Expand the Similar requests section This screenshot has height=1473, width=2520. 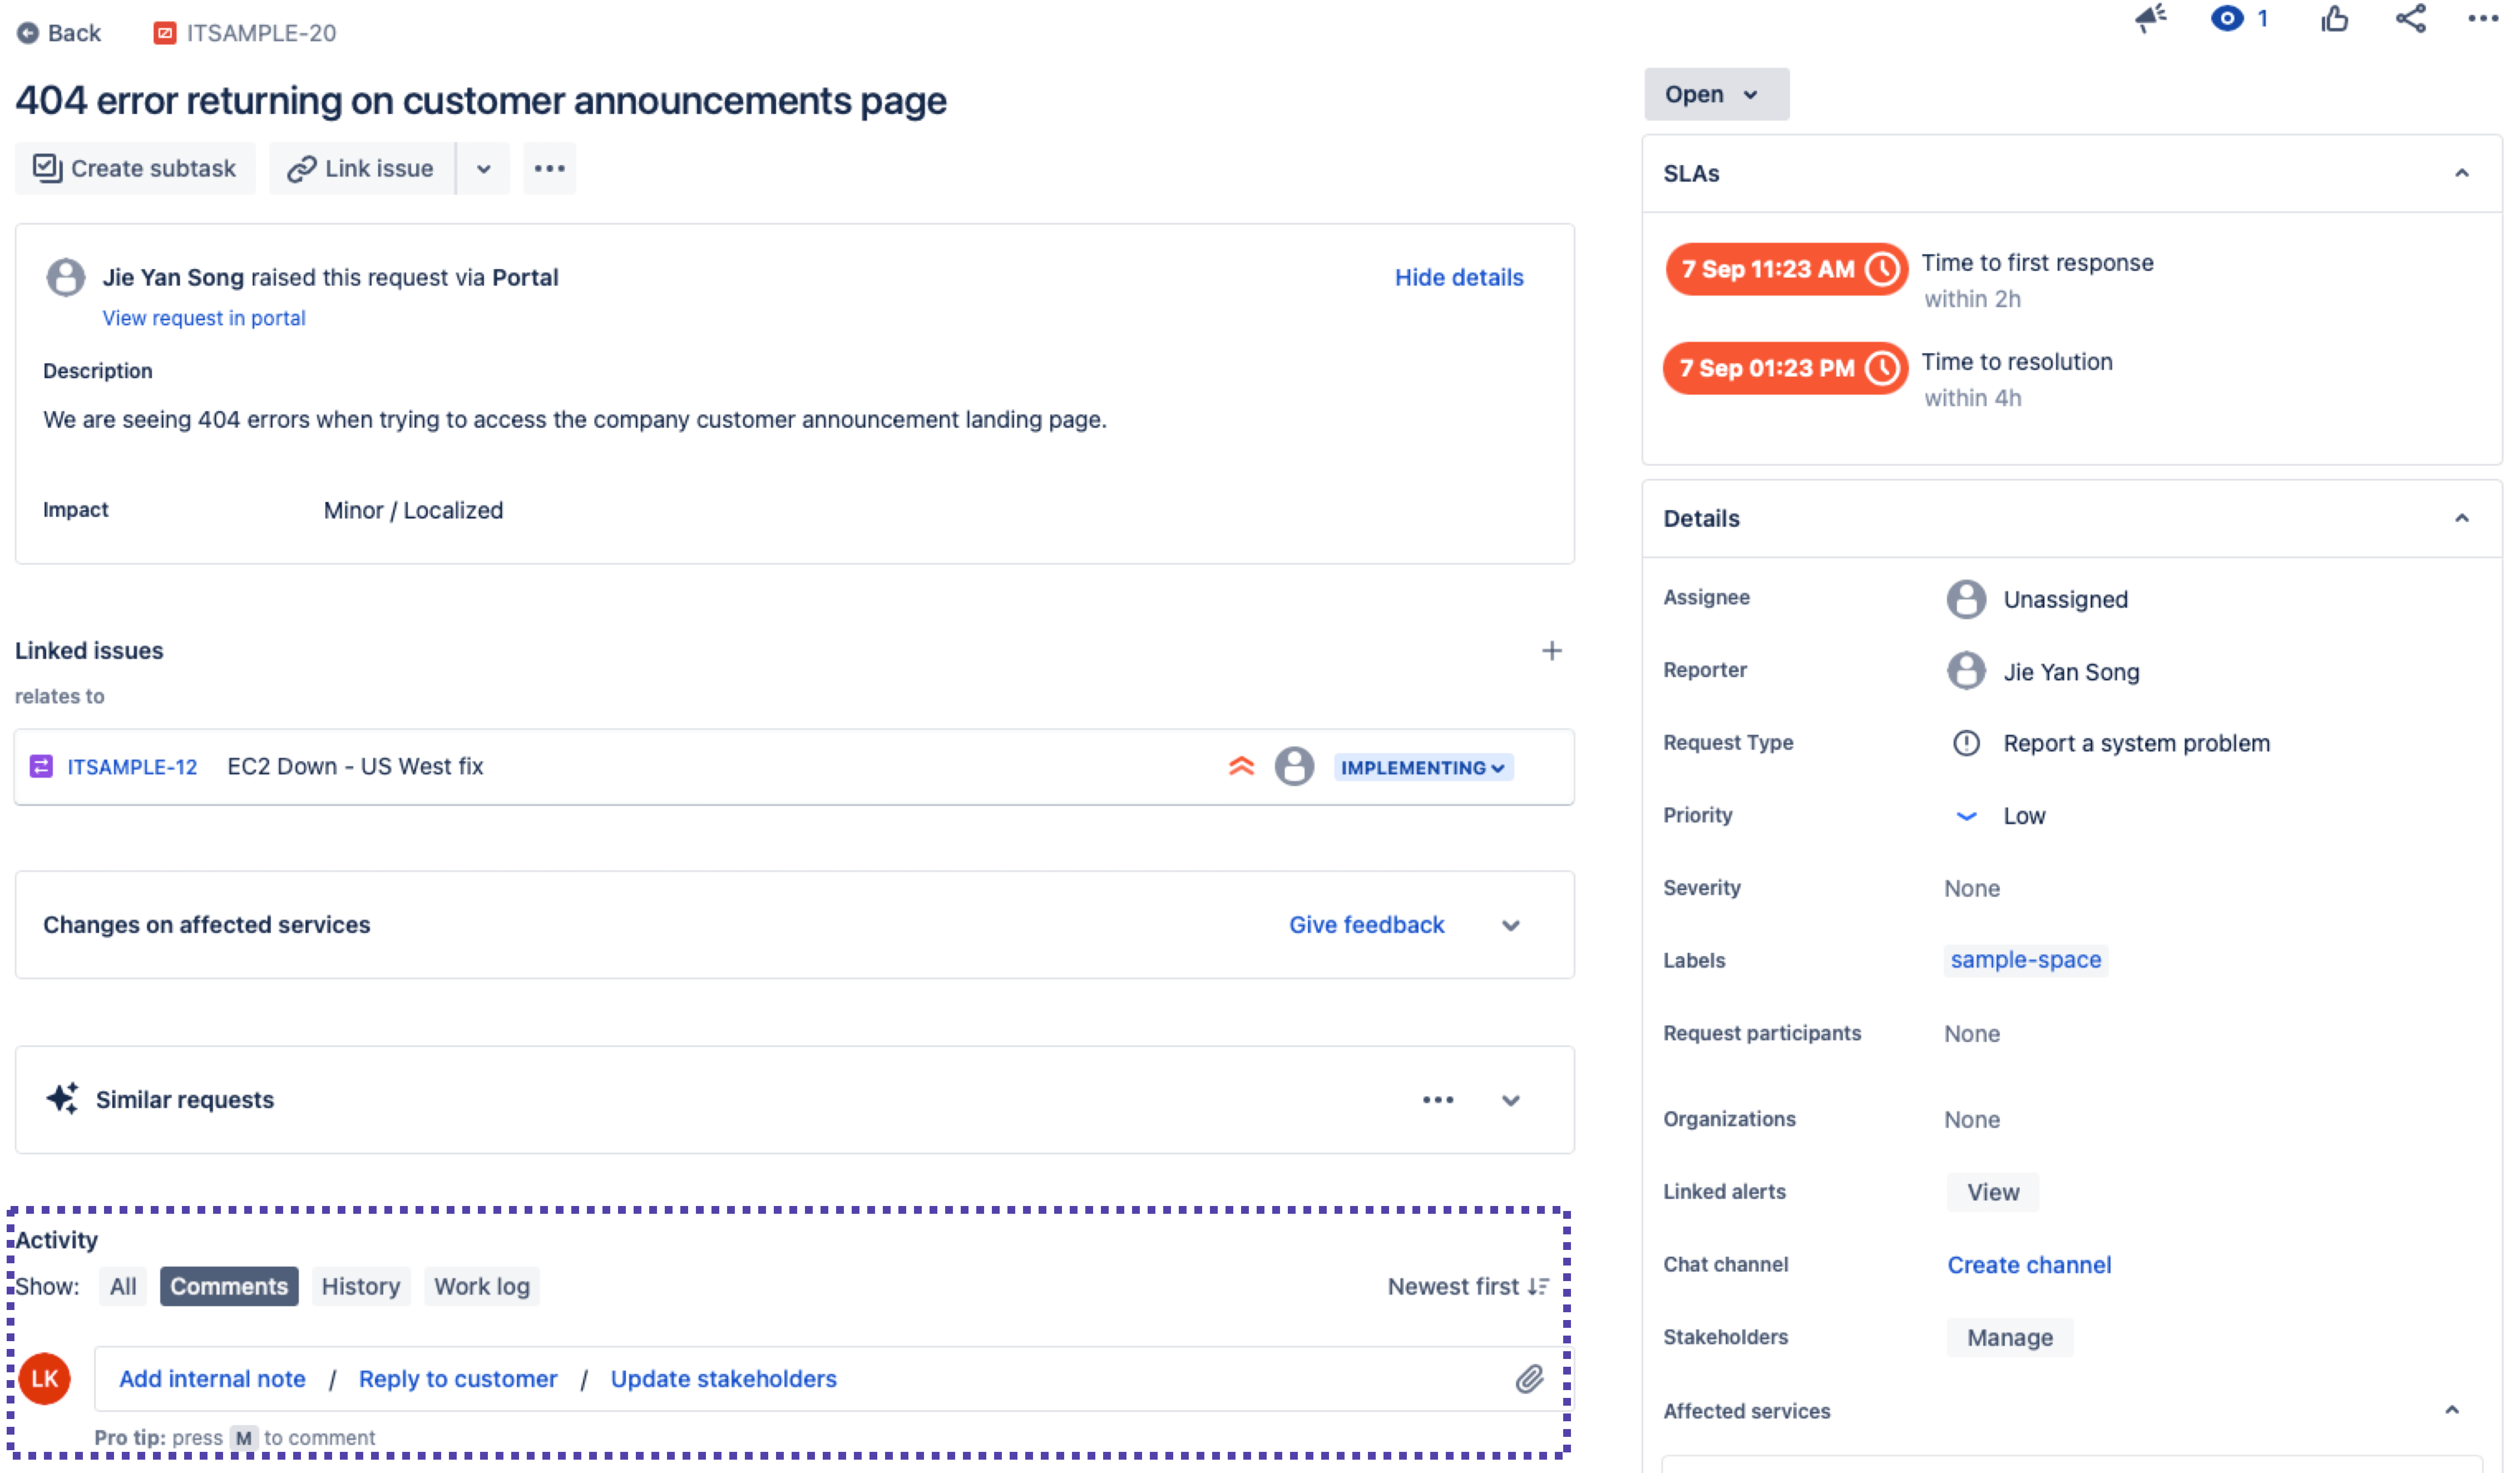point(1508,1100)
